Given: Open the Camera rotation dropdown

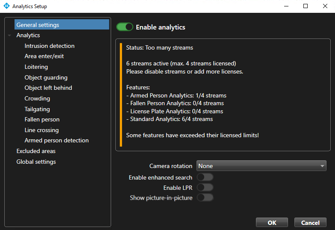Looking at the screenshot, I should point(261,166).
